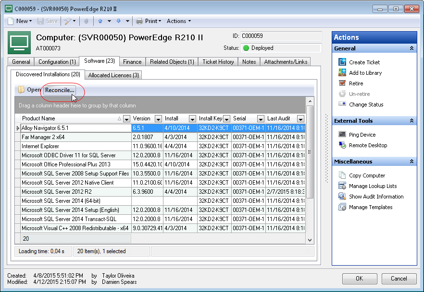Click the installations list vertical scrollbar down arrow

[x=310, y=240]
